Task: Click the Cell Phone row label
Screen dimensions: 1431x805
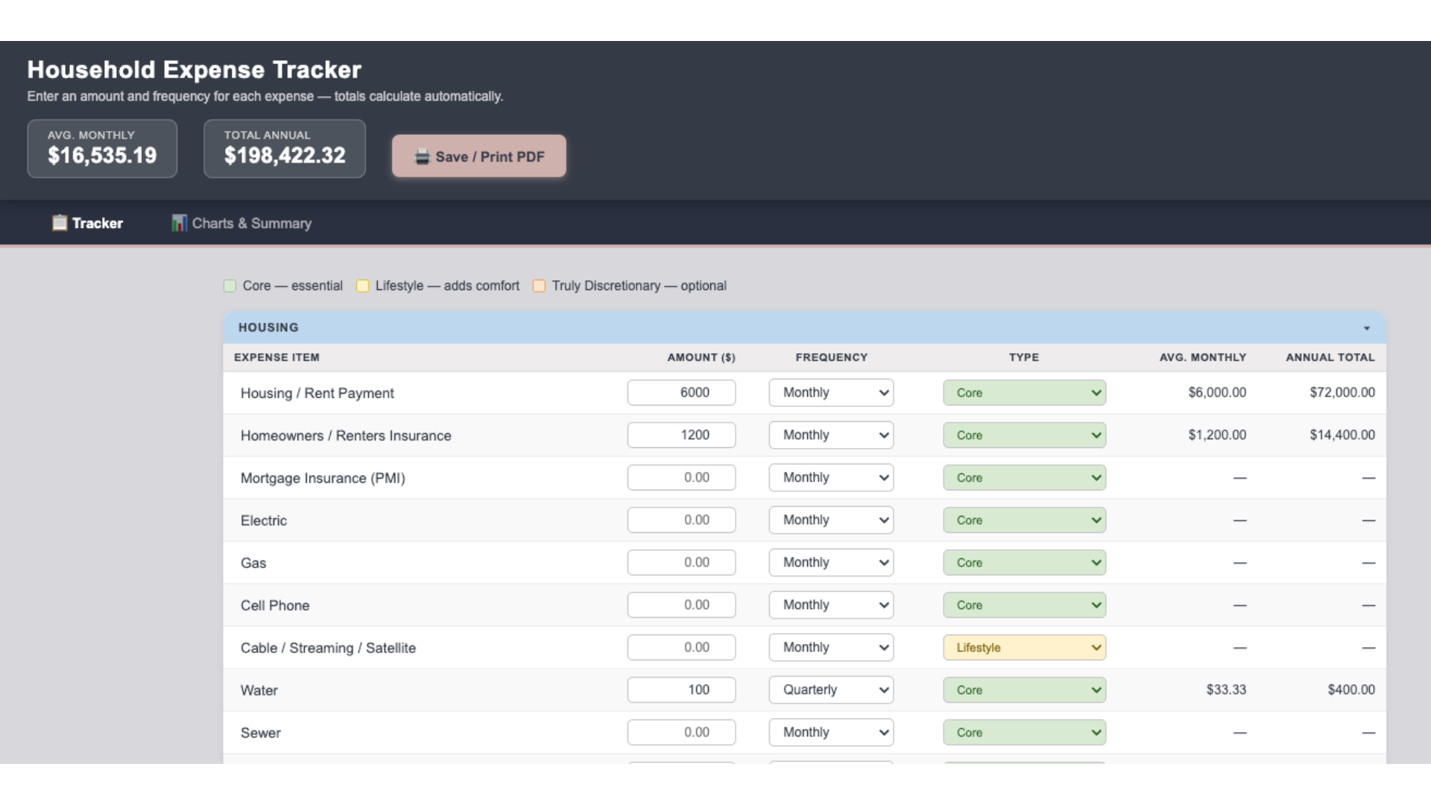Action: (275, 606)
